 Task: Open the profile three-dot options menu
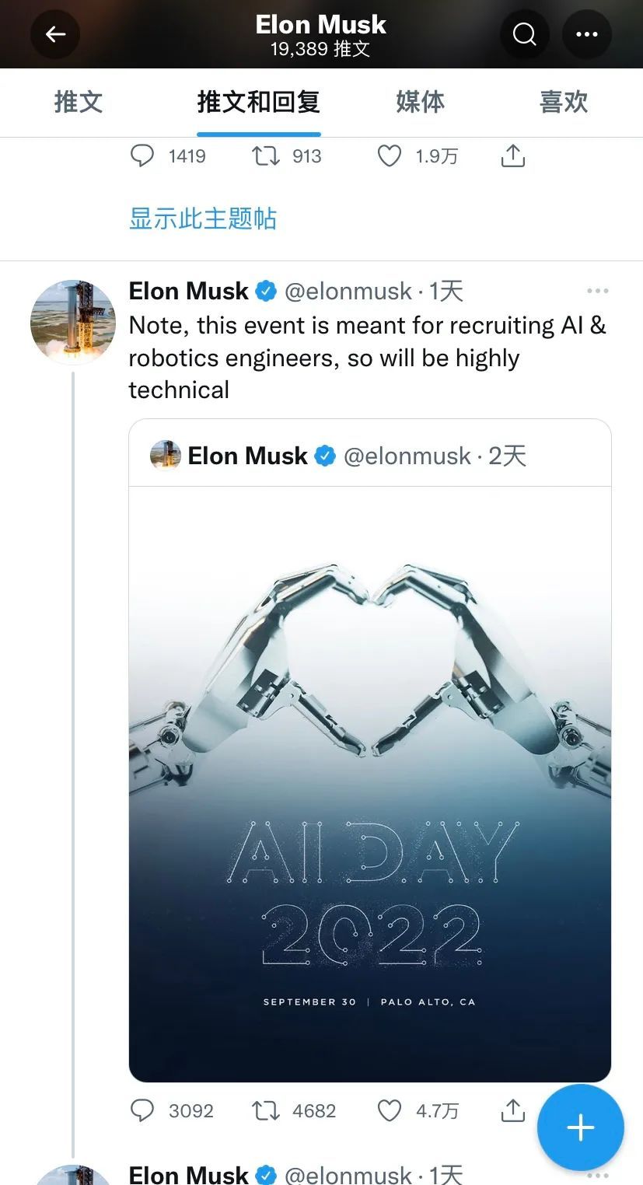pos(586,34)
